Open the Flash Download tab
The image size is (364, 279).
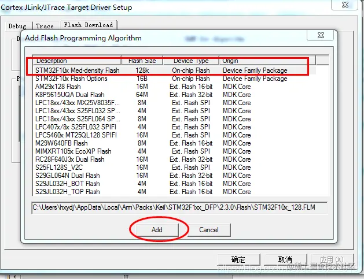89,25
